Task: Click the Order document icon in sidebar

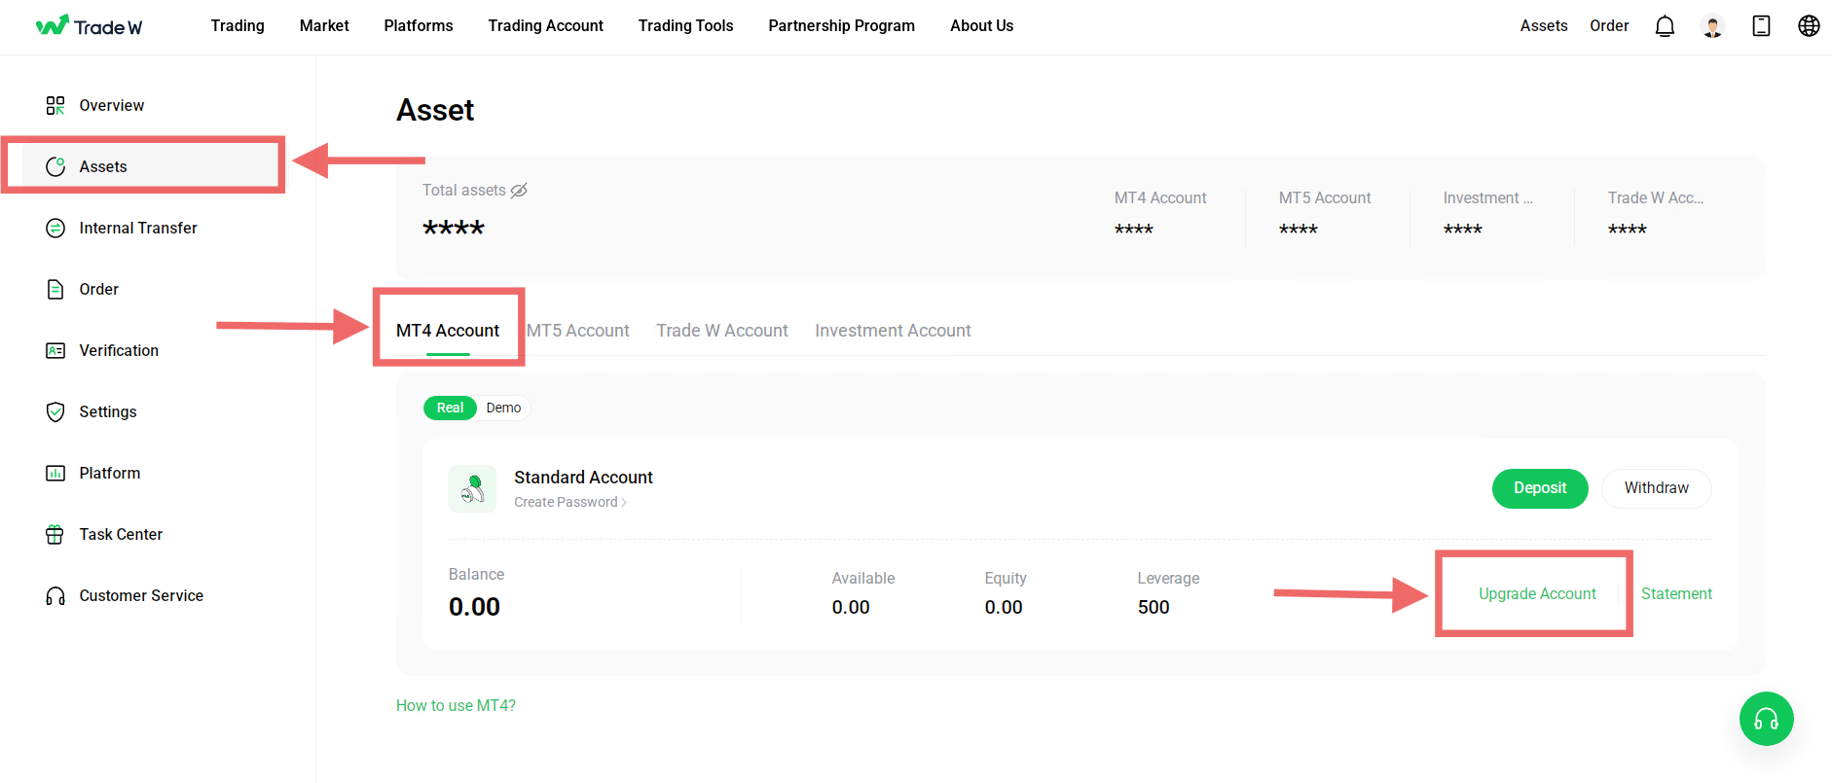Action: [x=55, y=289]
